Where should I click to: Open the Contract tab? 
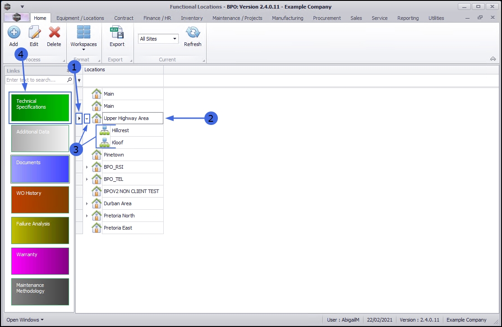(x=124, y=18)
